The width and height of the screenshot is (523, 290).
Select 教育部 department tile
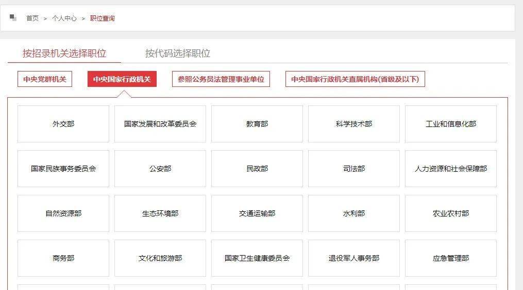[257, 124]
